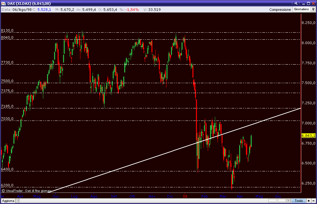Click the scrollbar left arrow
Image resolution: width=317 pixels, height=204 pixels.
pyautogui.click(x=18, y=201)
